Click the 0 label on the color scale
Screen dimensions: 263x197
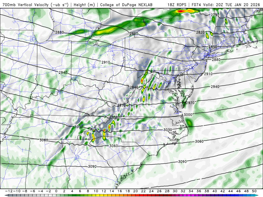(56, 191)
